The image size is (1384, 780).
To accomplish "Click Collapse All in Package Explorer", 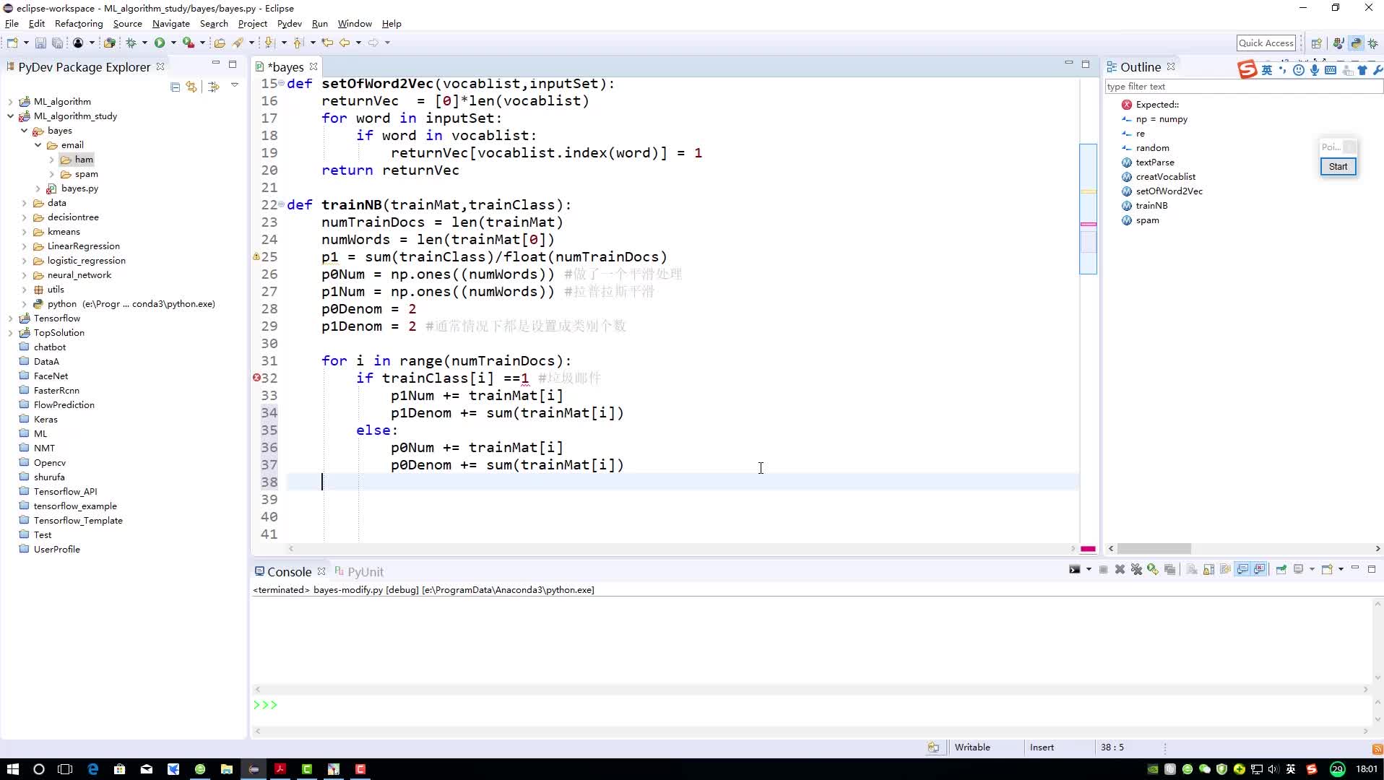I will point(175,87).
